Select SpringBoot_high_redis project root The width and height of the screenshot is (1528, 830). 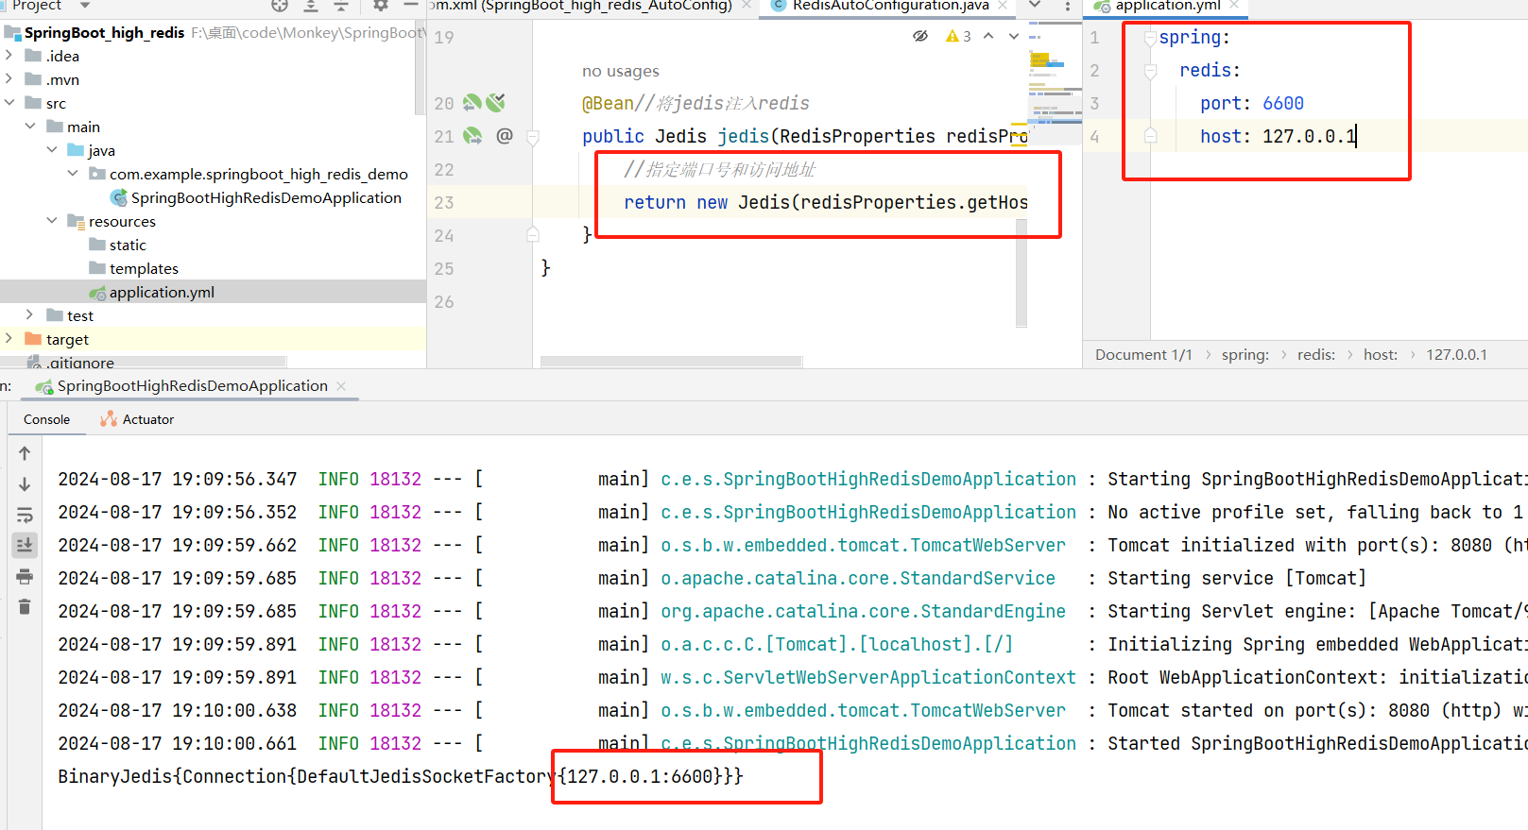pos(104,32)
